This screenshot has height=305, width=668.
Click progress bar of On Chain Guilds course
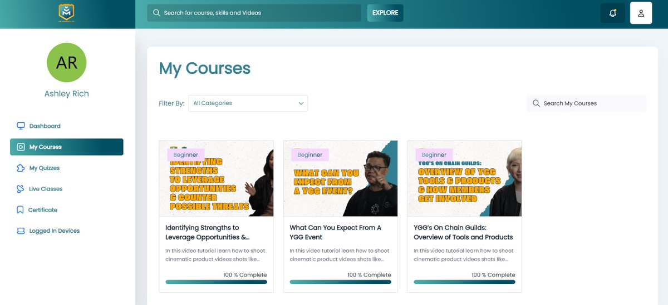point(464,282)
